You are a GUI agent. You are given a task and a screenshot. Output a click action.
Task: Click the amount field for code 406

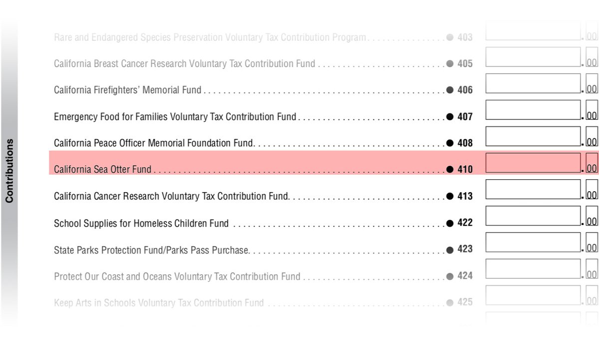pyautogui.click(x=533, y=83)
